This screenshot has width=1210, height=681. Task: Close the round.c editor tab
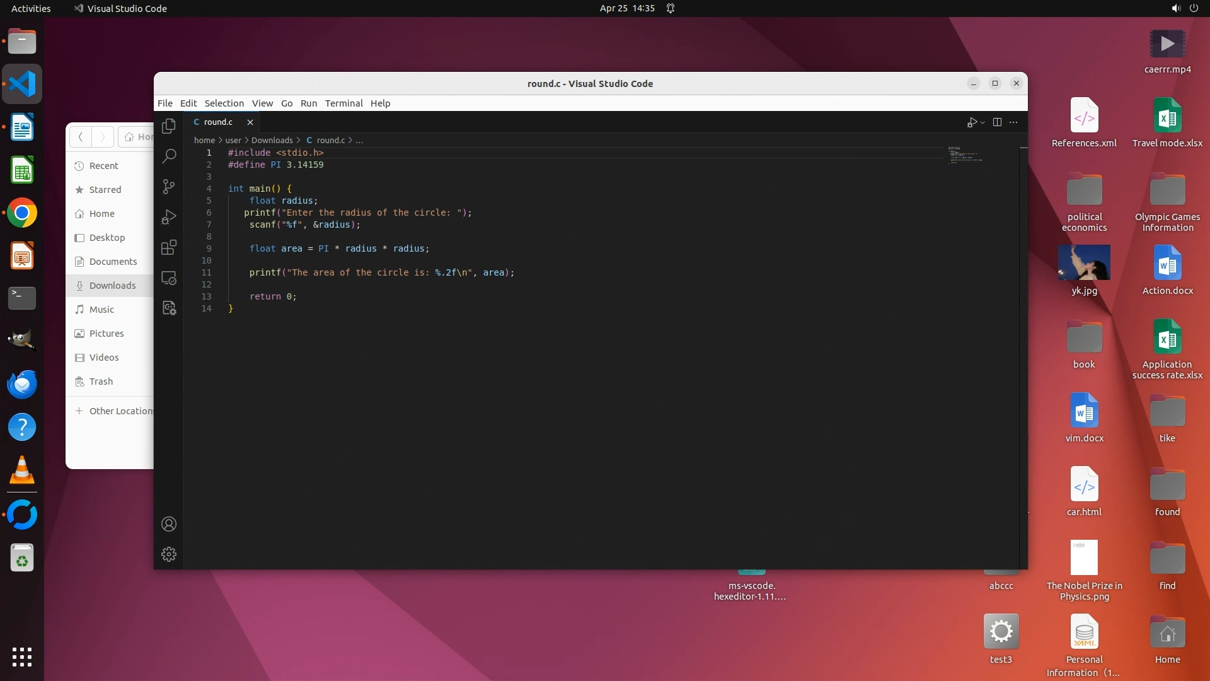(x=250, y=122)
